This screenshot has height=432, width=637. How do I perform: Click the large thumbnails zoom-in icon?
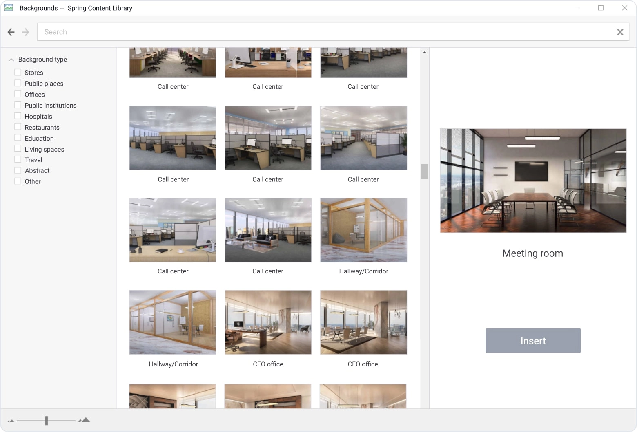tap(85, 420)
